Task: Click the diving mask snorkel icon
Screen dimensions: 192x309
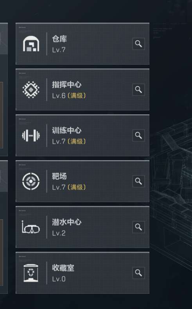Action: (31, 227)
